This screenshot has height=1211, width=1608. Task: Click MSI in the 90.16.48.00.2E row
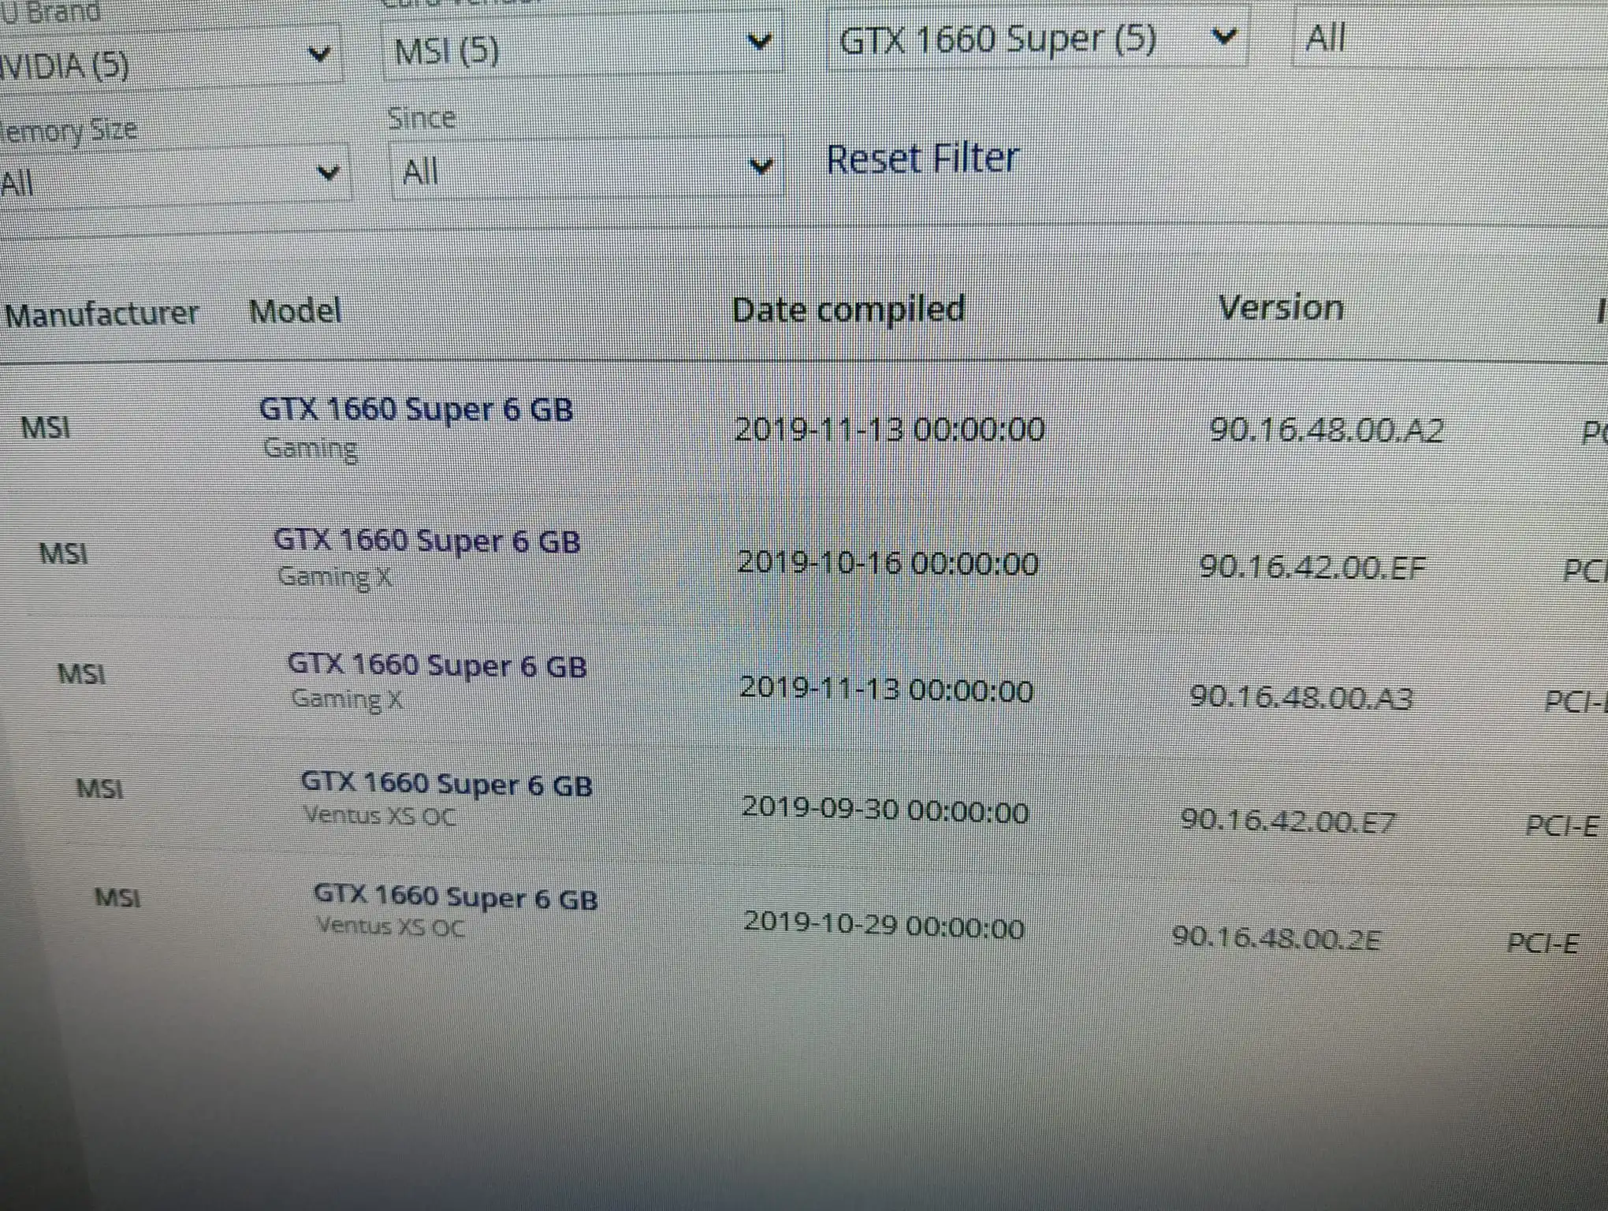[118, 897]
